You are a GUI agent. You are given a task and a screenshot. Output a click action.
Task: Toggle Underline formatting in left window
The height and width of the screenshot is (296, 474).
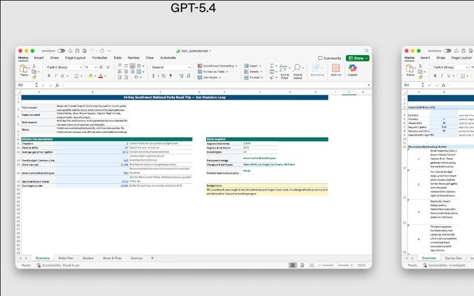click(62, 76)
